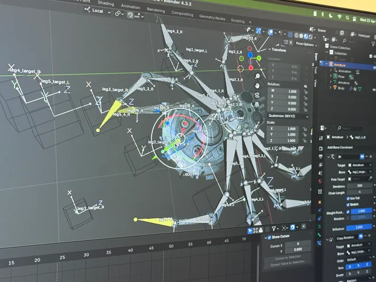Switch to the Shading workspace tab
376x282 pixels.
(x=106, y=3)
